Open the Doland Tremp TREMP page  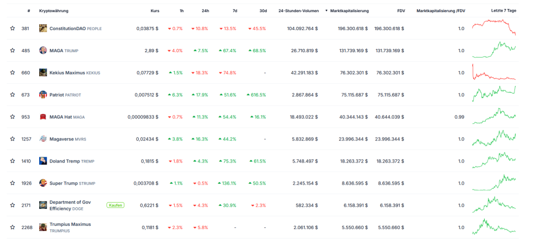coord(72,161)
